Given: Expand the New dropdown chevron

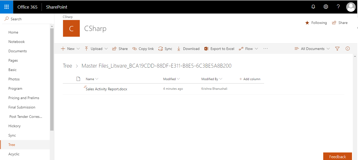Looking at the screenshot, I should (78, 49).
